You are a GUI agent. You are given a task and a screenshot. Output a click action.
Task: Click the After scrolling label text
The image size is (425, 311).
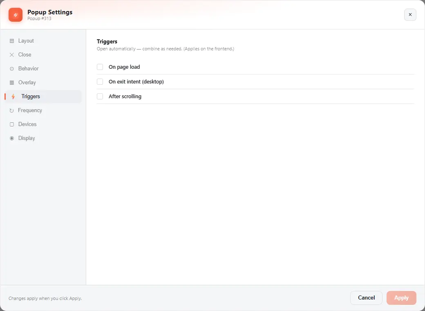[x=125, y=96]
